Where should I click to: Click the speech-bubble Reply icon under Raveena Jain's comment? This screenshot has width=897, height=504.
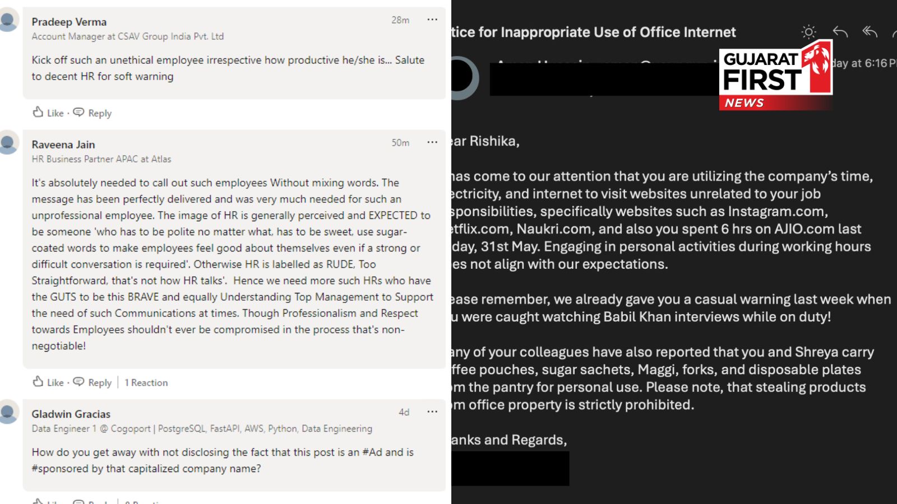[79, 382]
